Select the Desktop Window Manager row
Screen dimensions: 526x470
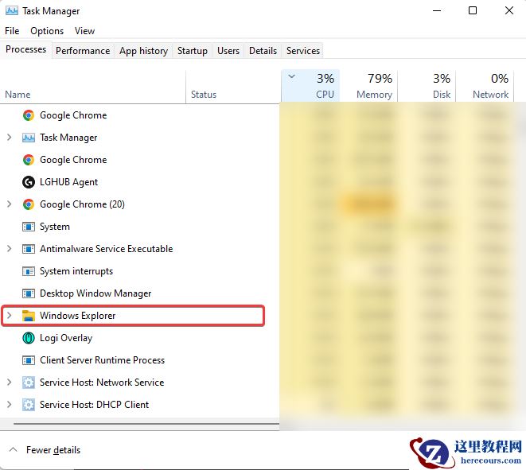(139, 293)
